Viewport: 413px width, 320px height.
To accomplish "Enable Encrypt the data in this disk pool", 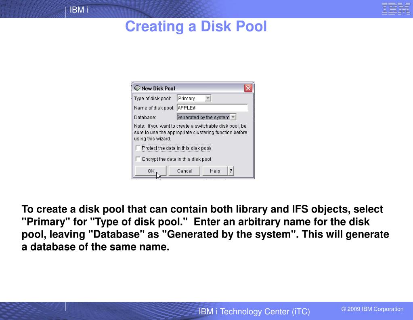I will coord(138,159).
